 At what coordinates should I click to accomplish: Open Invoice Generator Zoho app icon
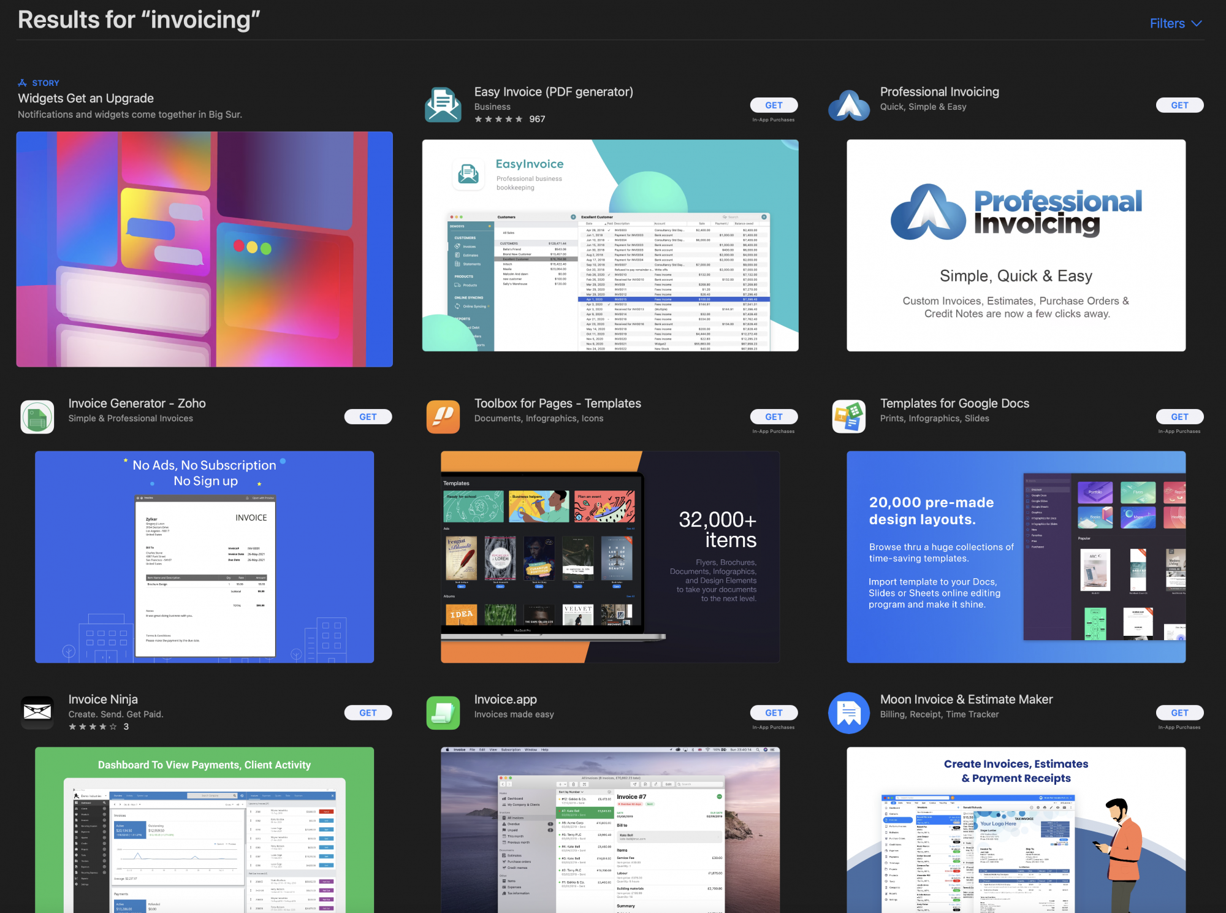37,417
